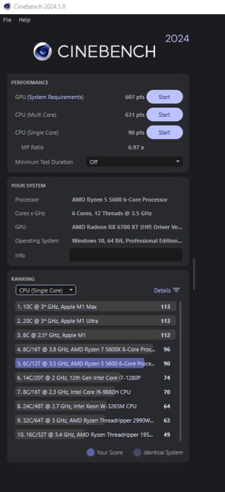Click the Cinebench icon in title bar
The height and width of the screenshot is (492, 225).
click(7, 6)
